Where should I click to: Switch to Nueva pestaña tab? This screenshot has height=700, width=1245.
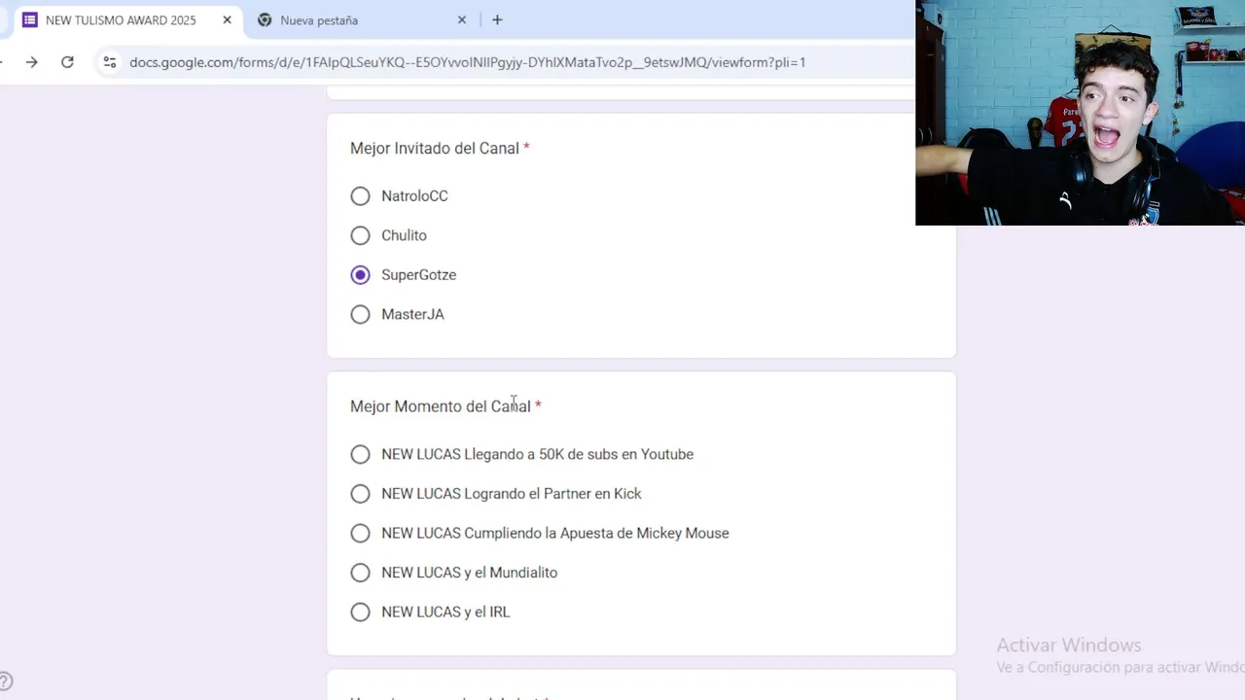click(x=360, y=19)
